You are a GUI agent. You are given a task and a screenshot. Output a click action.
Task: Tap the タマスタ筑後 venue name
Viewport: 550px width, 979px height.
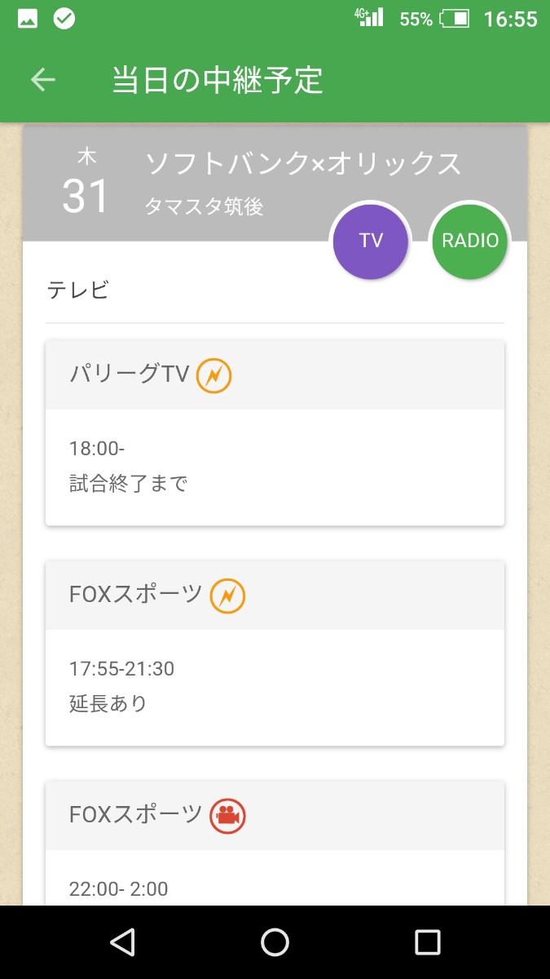coord(204,207)
